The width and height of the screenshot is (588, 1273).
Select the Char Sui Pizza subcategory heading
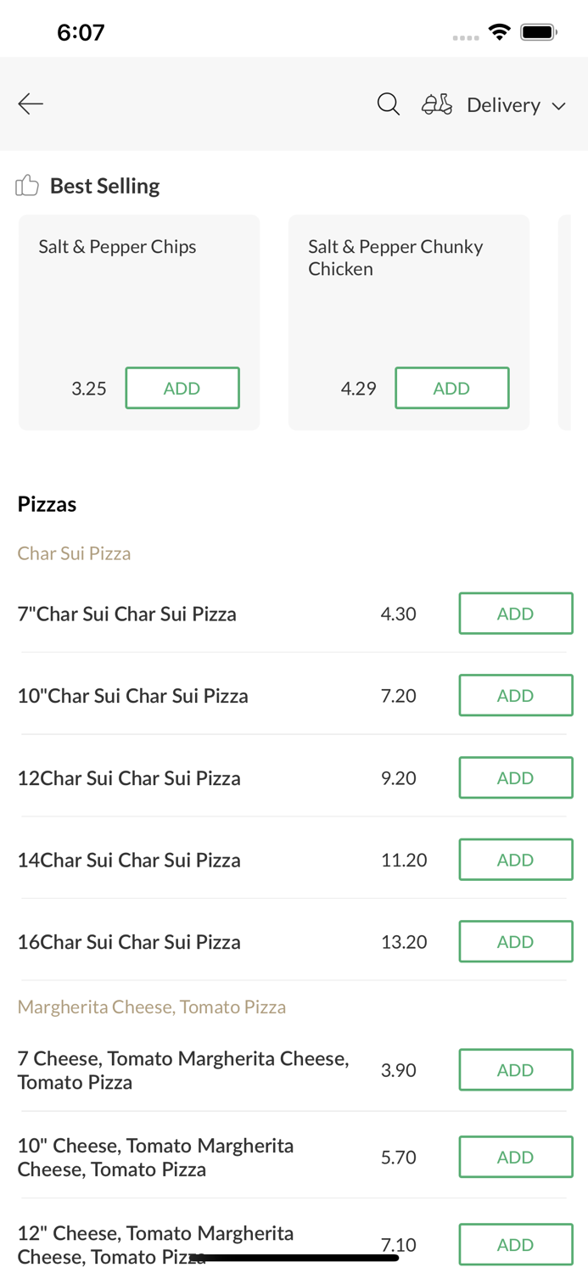click(75, 553)
